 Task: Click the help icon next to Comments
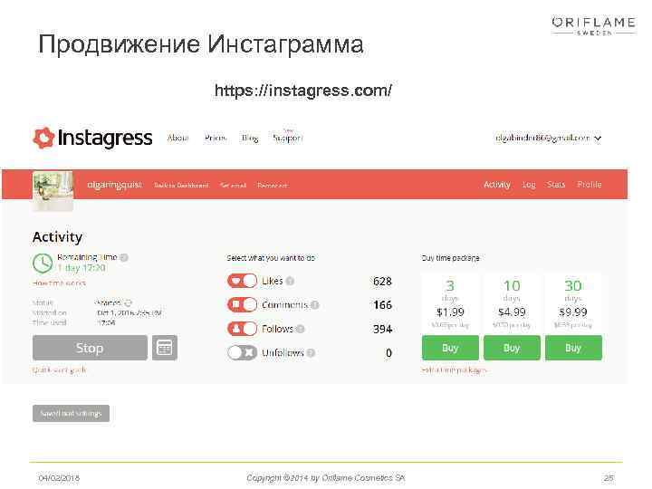tap(315, 305)
